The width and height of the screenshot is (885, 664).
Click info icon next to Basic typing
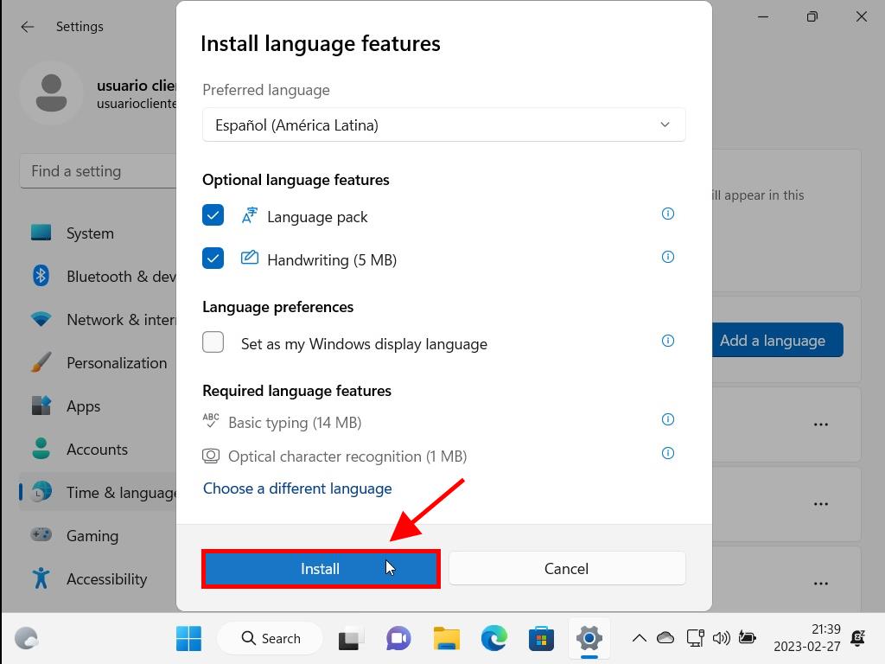pyautogui.click(x=667, y=419)
